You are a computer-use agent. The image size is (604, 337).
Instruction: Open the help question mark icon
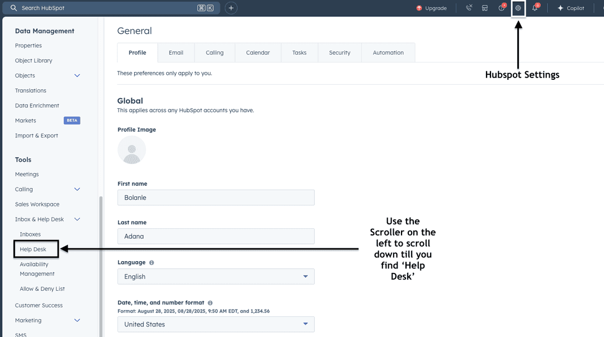[x=502, y=8]
